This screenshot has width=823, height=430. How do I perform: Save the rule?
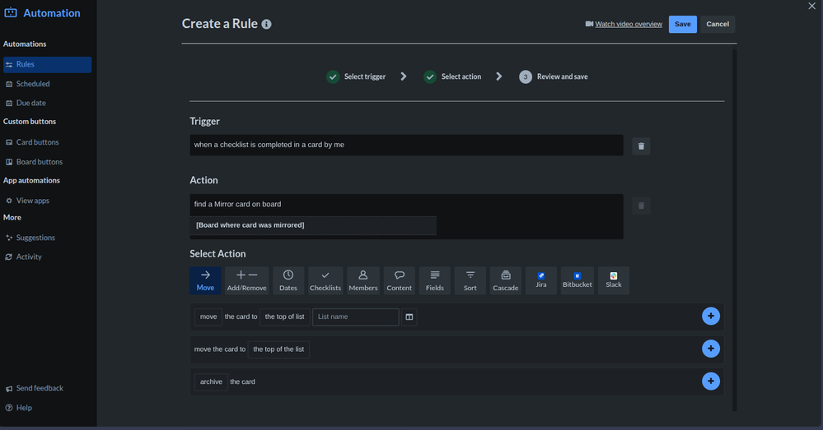682,24
